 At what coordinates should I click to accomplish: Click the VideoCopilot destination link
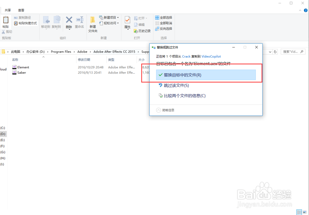pos(211,56)
